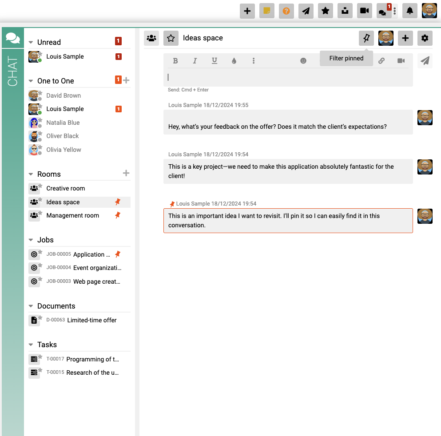Open D-00063 Limited-time offer document chat
This screenshot has height=436, width=441.
point(79,320)
